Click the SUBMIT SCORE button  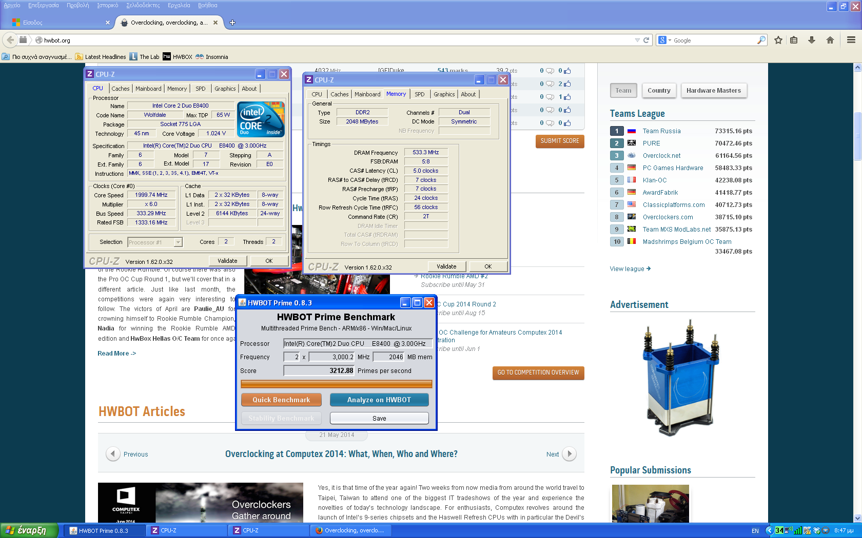tap(560, 141)
